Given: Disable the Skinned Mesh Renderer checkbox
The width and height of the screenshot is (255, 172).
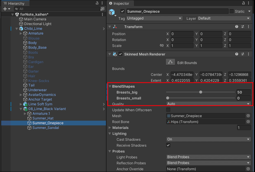Looking at the screenshot, I should click(120, 54).
